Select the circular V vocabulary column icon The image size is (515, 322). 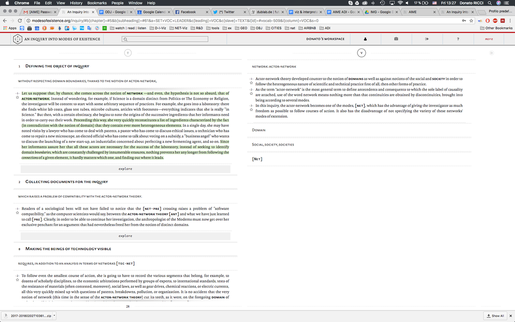(x=362, y=53)
